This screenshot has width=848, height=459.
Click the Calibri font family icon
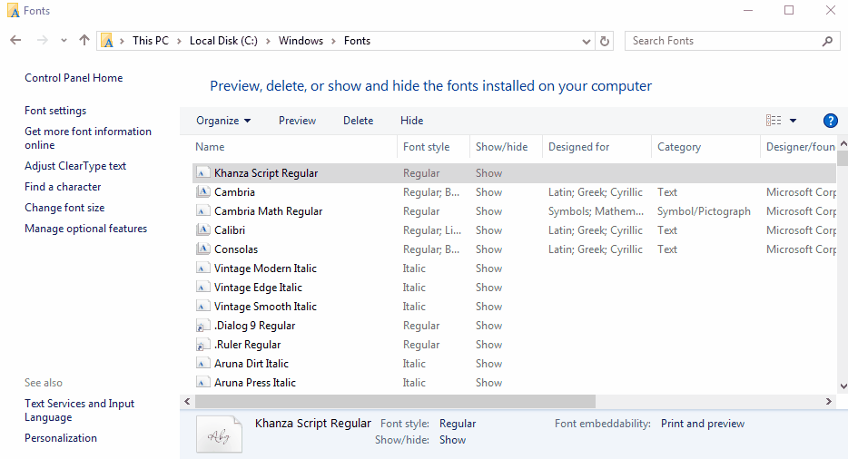[x=202, y=229]
